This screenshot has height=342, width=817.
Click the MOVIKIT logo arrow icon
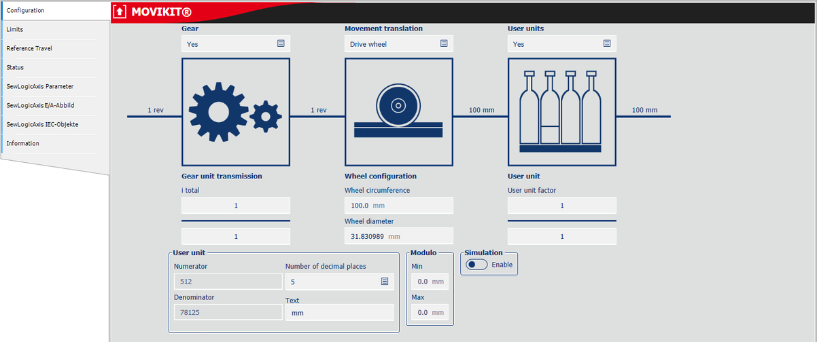(x=120, y=12)
